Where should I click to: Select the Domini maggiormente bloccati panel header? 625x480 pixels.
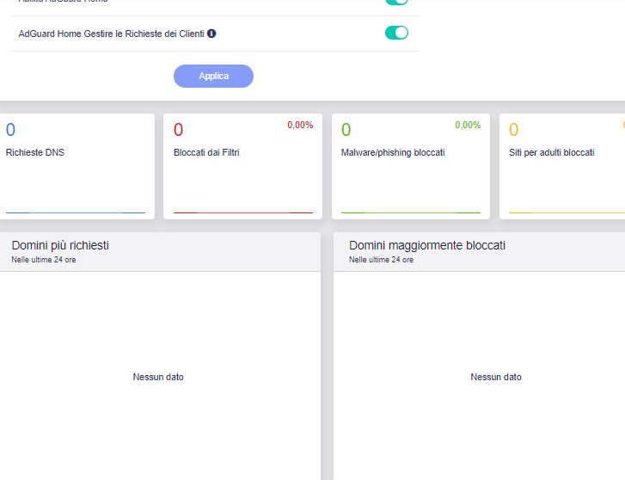(427, 246)
